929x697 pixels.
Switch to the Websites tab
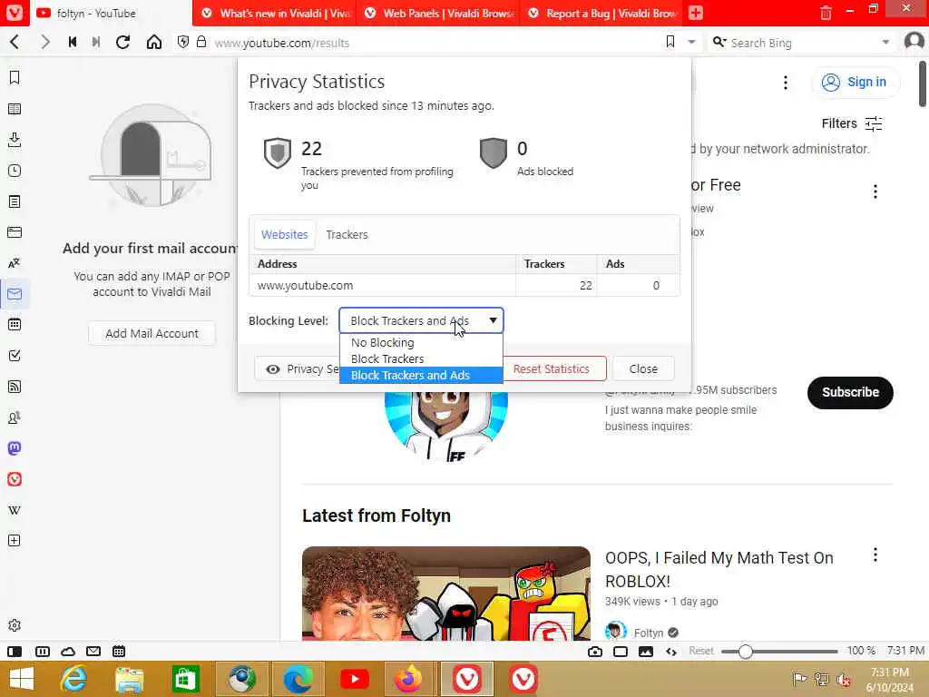click(x=284, y=235)
